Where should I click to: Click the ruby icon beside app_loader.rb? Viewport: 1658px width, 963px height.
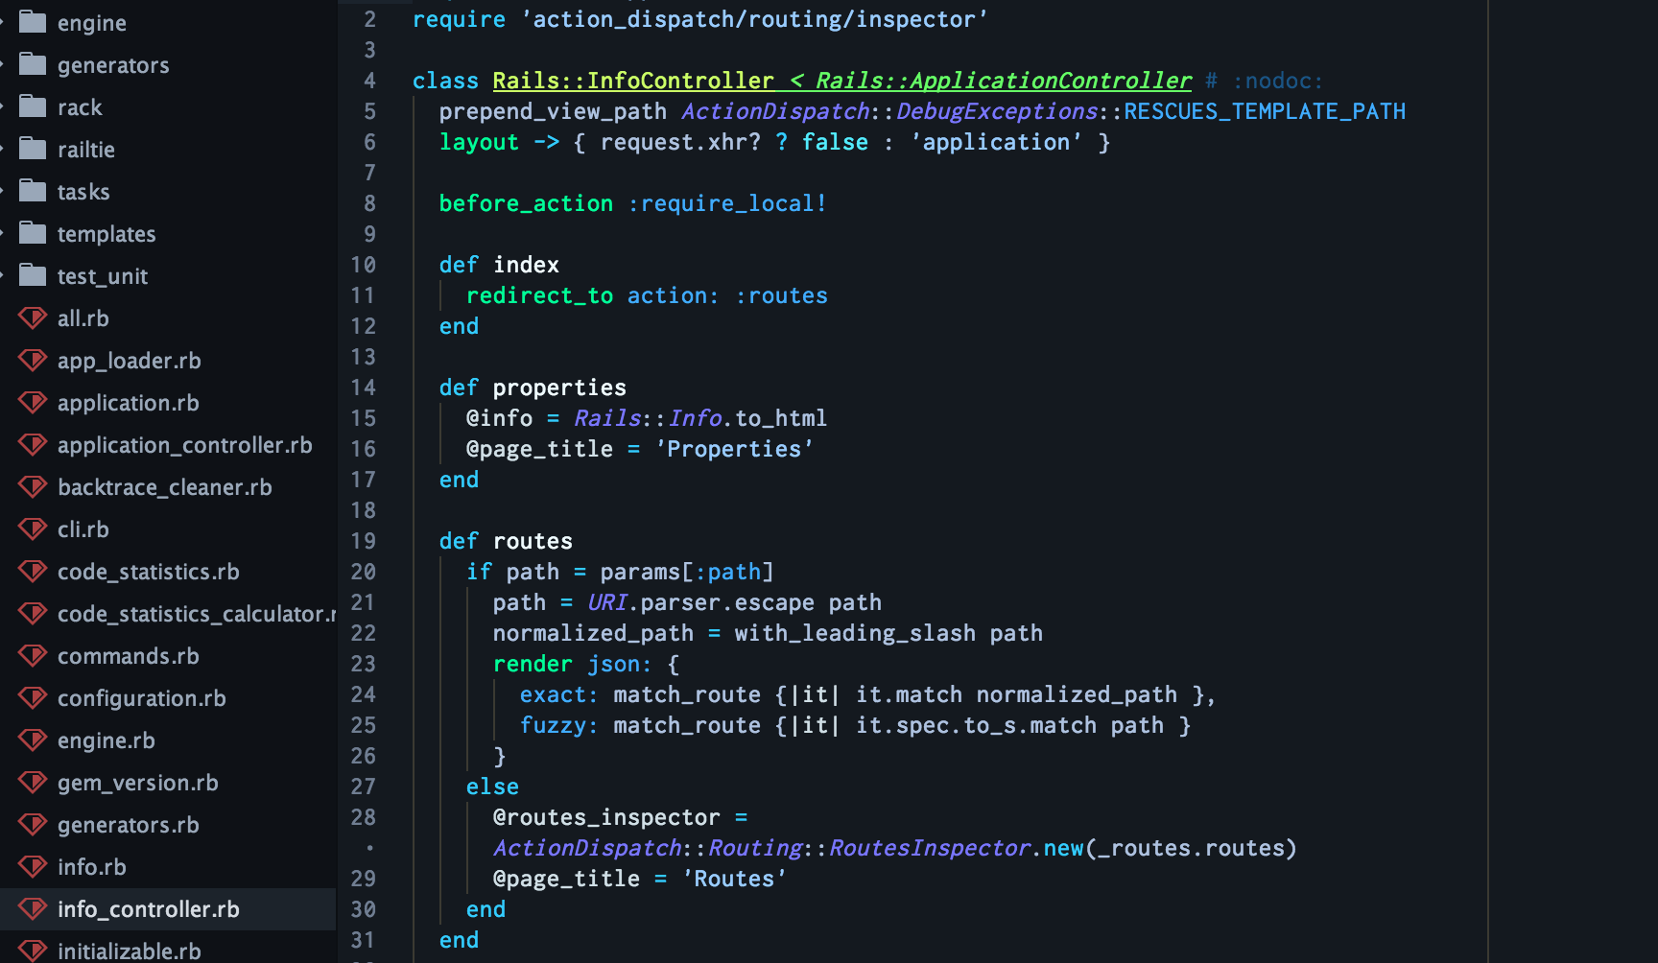(33, 360)
